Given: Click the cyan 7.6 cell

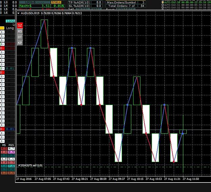Looking at the screenshot, I should pyautogui.click(x=11, y=166).
